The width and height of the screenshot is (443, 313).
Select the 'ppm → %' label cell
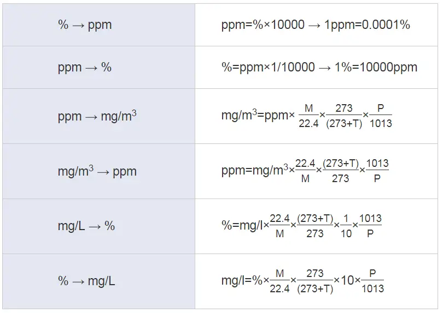click(98, 67)
